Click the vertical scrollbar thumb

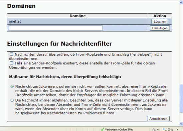coord(181,98)
